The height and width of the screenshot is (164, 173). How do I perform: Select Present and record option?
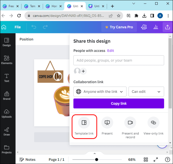130,128
